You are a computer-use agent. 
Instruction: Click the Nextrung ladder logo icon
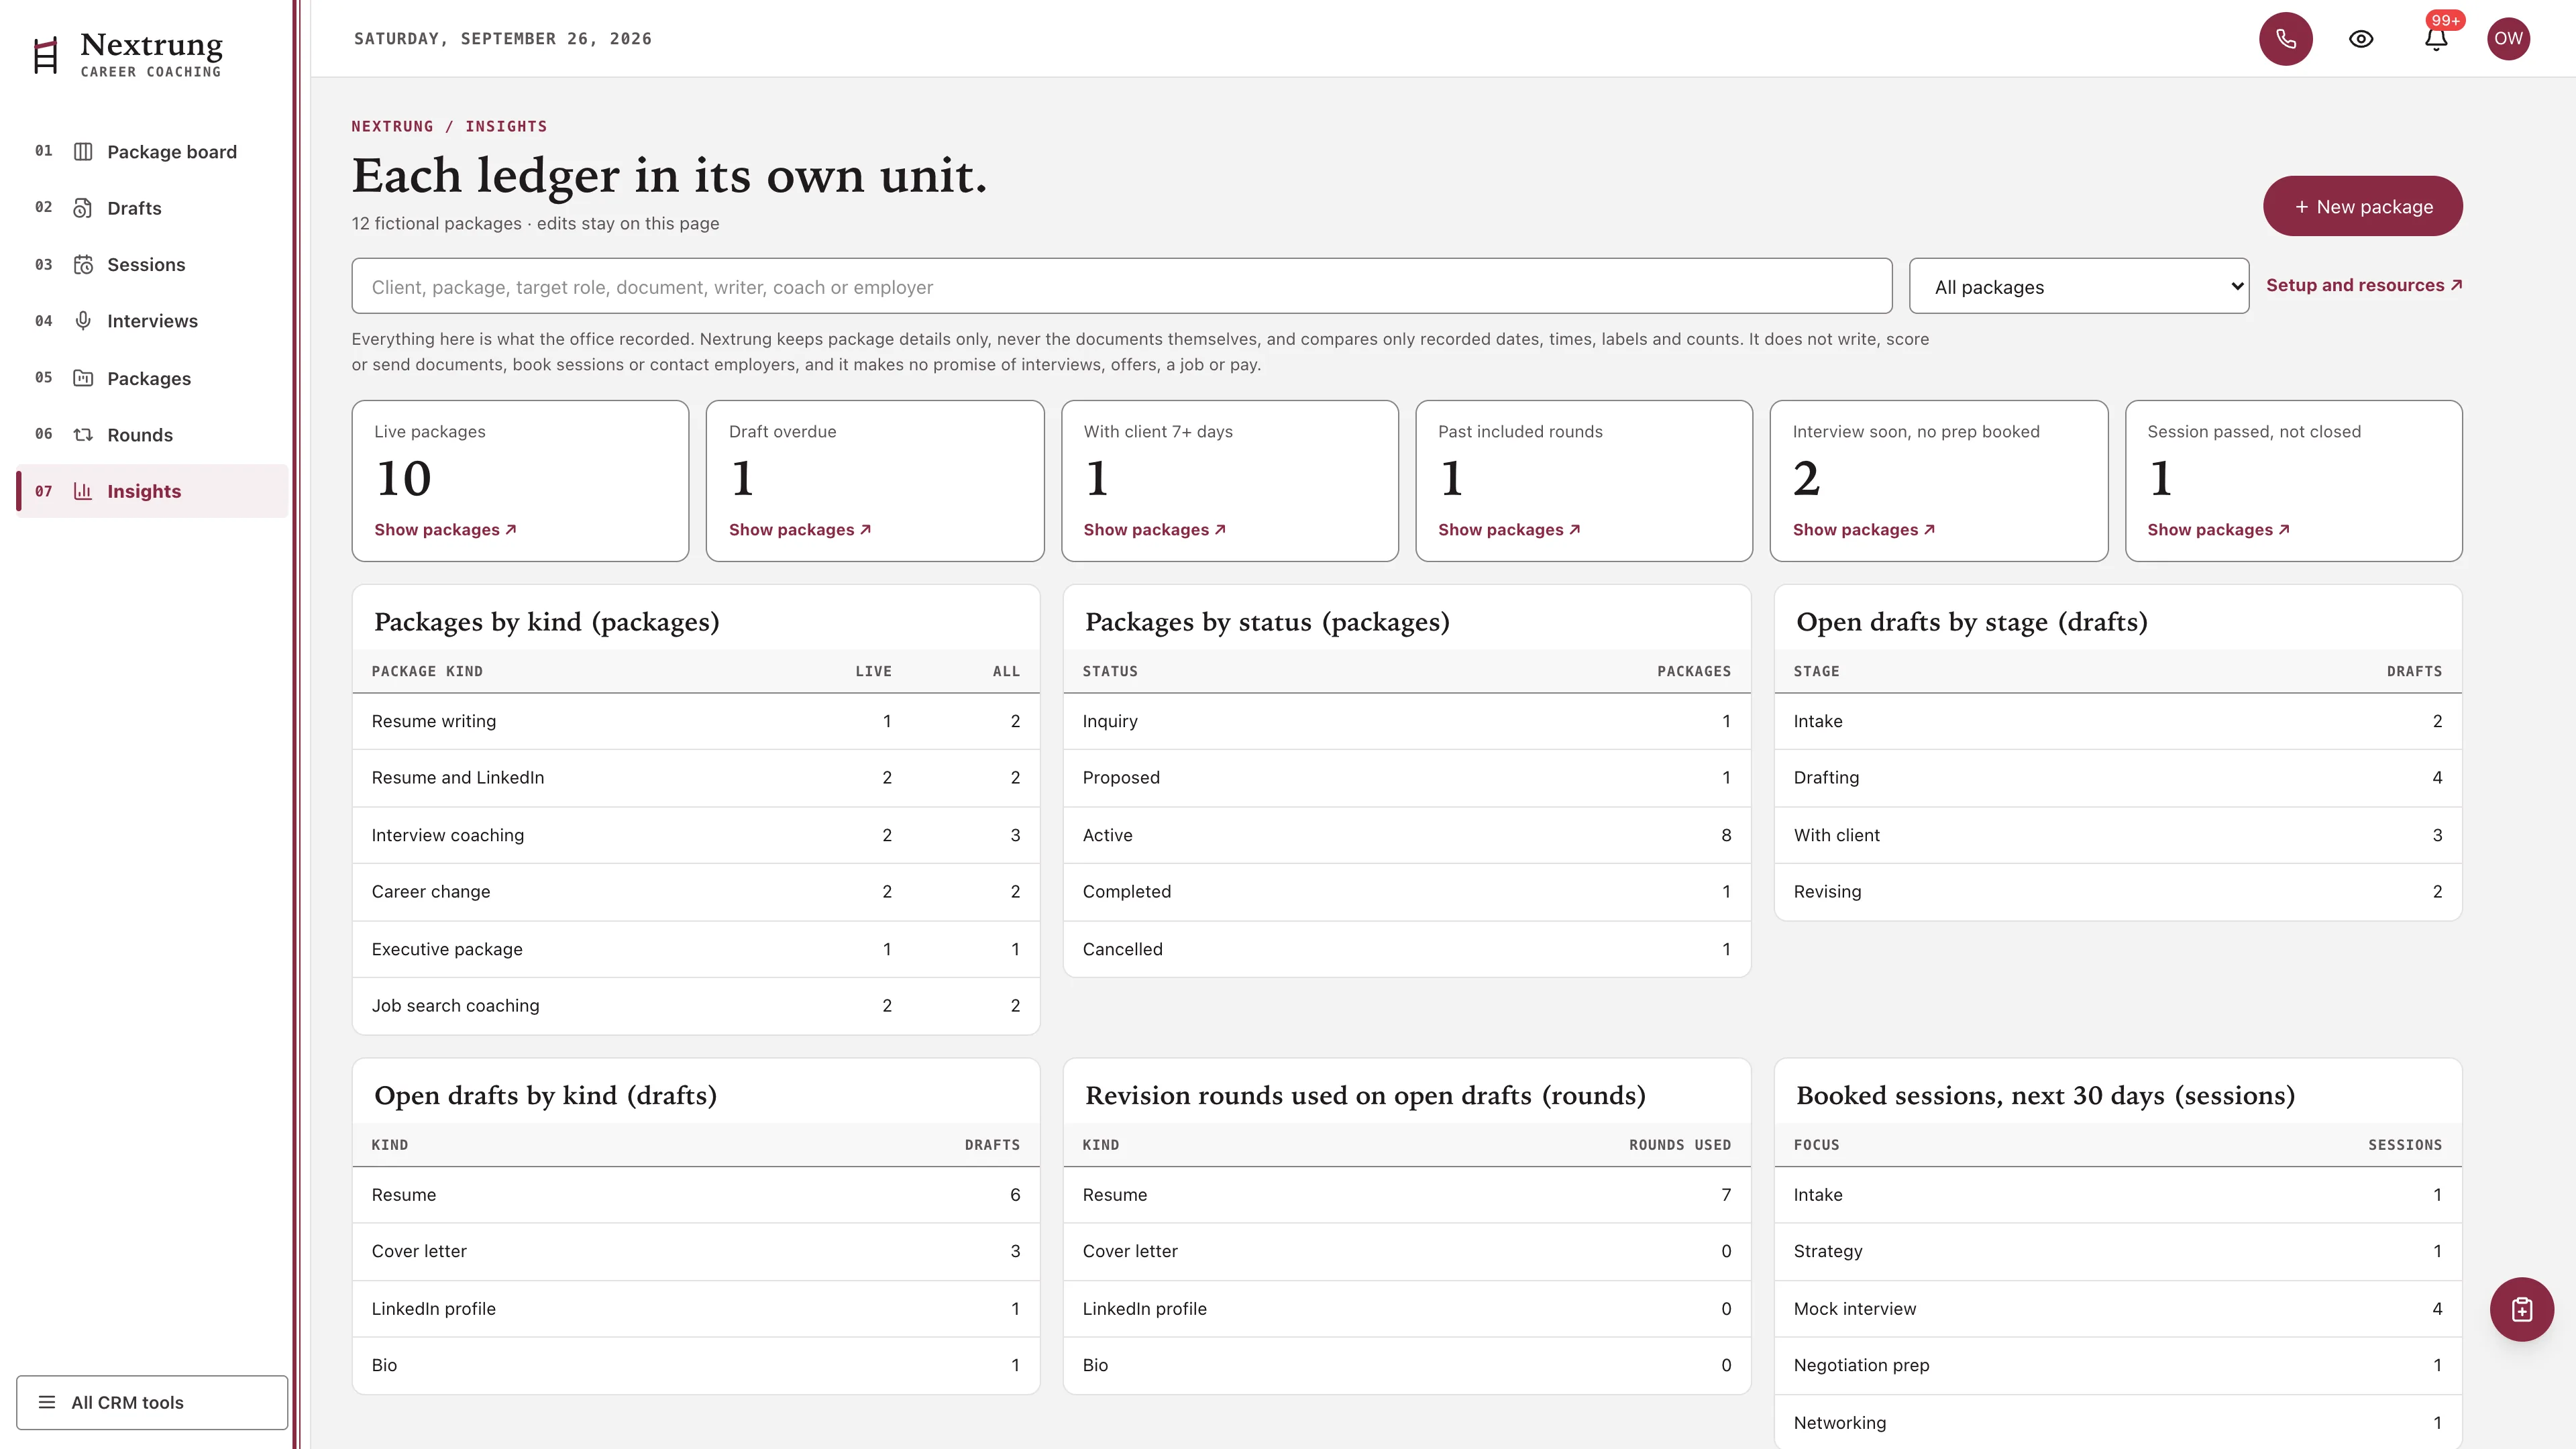pos(46,56)
